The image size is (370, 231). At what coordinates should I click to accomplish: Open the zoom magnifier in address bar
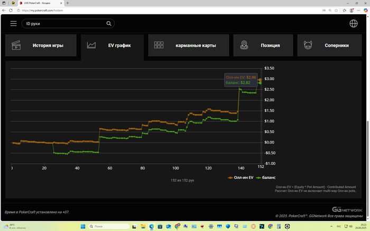(x=330, y=11)
